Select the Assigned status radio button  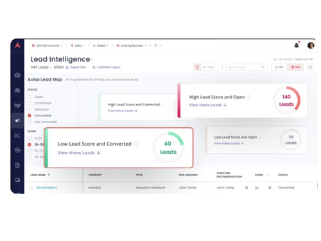pos(30,109)
